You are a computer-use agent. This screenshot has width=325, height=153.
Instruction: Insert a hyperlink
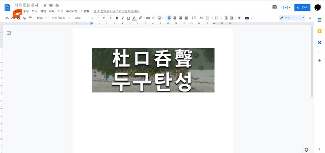148,18
